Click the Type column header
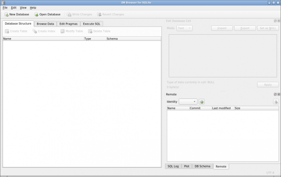This screenshot has width=281, height=177. click(x=95, y=38)
